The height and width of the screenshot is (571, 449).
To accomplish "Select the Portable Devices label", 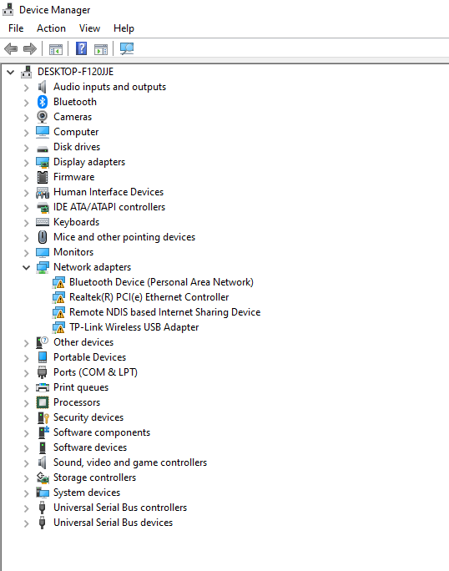I will 90,357.
